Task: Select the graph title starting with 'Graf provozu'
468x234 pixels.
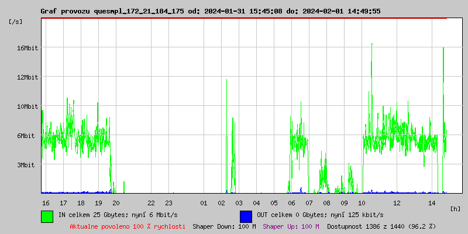Action: (x=210, y=11)
